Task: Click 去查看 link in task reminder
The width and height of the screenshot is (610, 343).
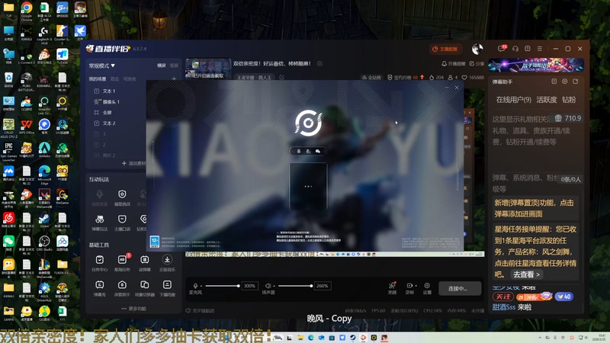Action: tap(526, 274)
